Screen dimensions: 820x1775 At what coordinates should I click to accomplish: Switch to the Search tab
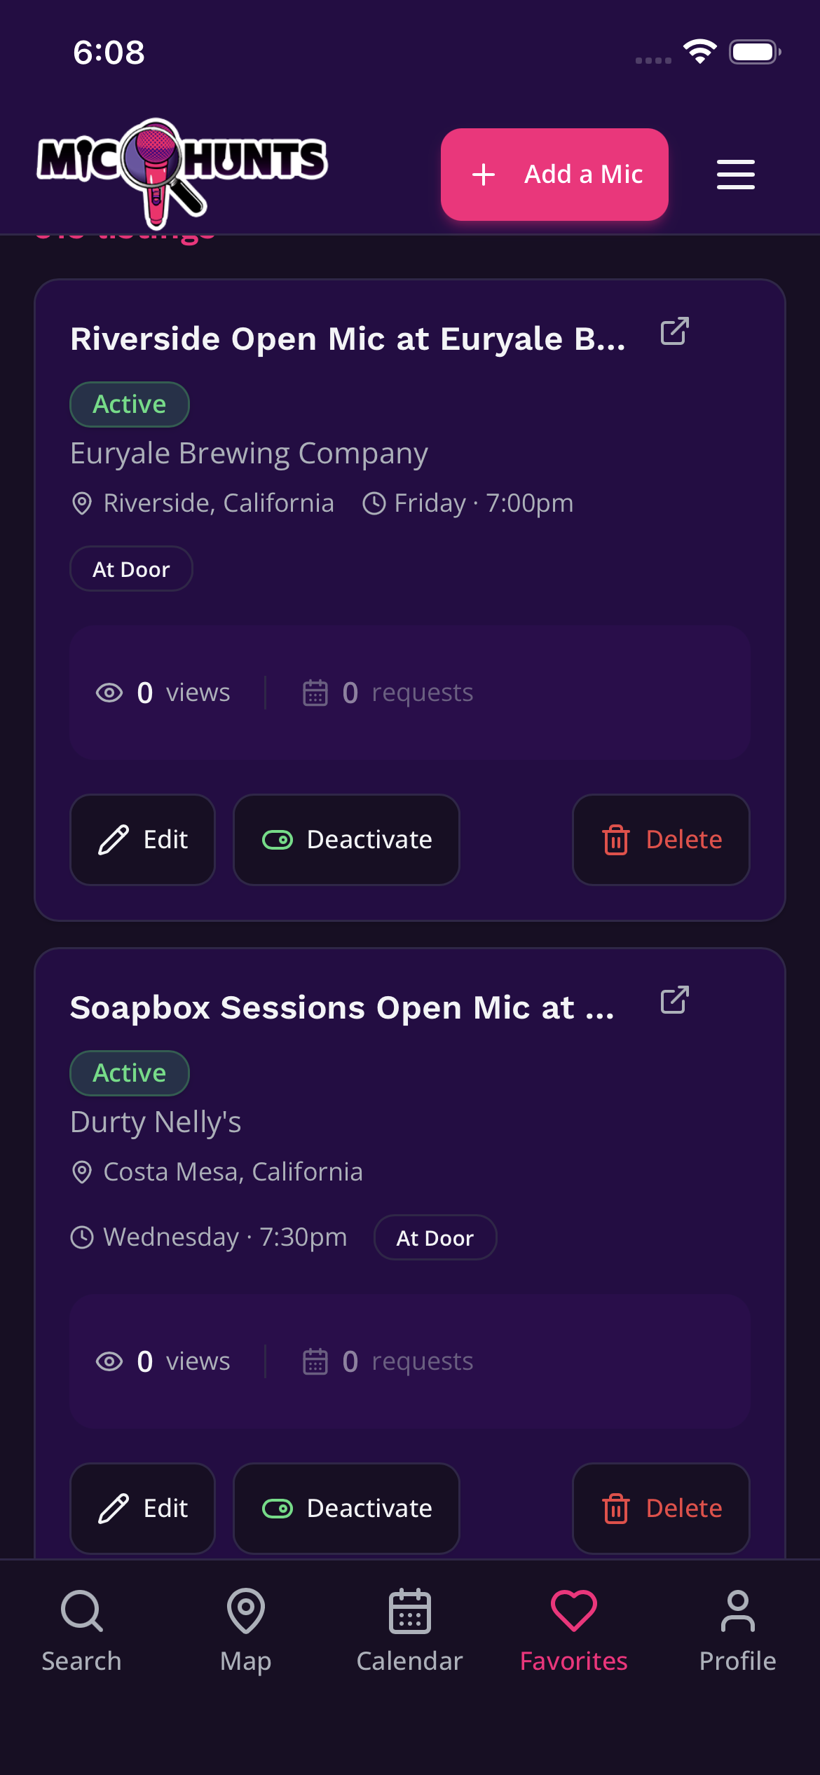pos(82,1630)
